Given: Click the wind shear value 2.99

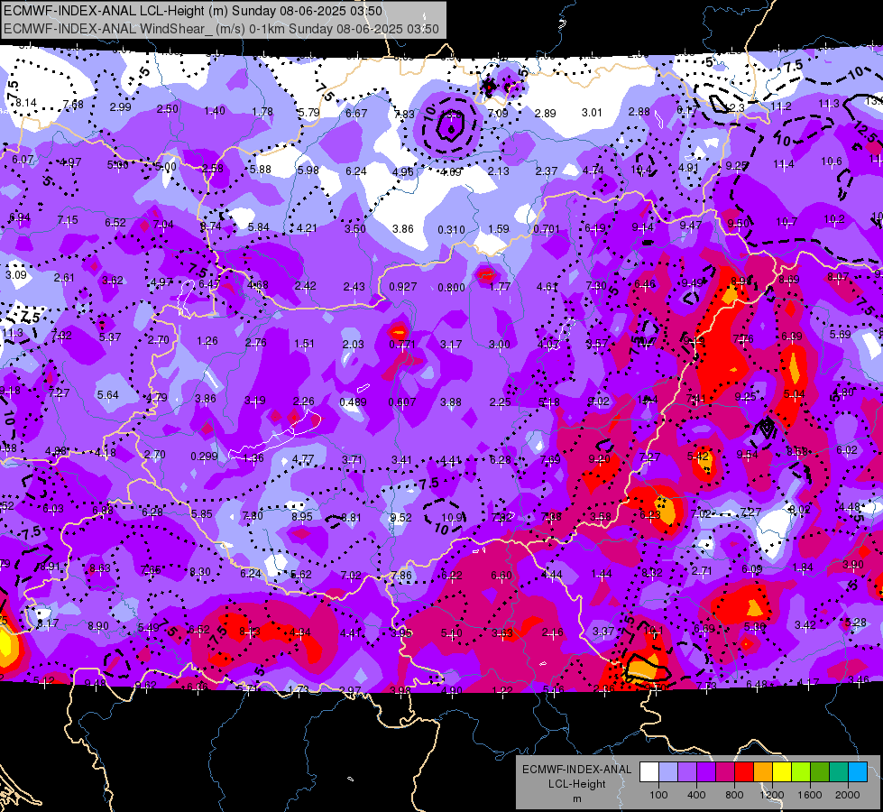Looking at the screenshot, I should [121, 107].
